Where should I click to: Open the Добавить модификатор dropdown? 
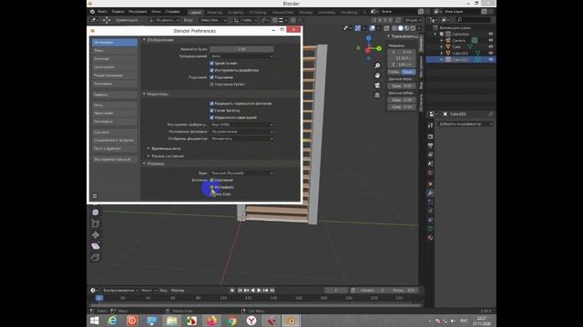(465, 124)
